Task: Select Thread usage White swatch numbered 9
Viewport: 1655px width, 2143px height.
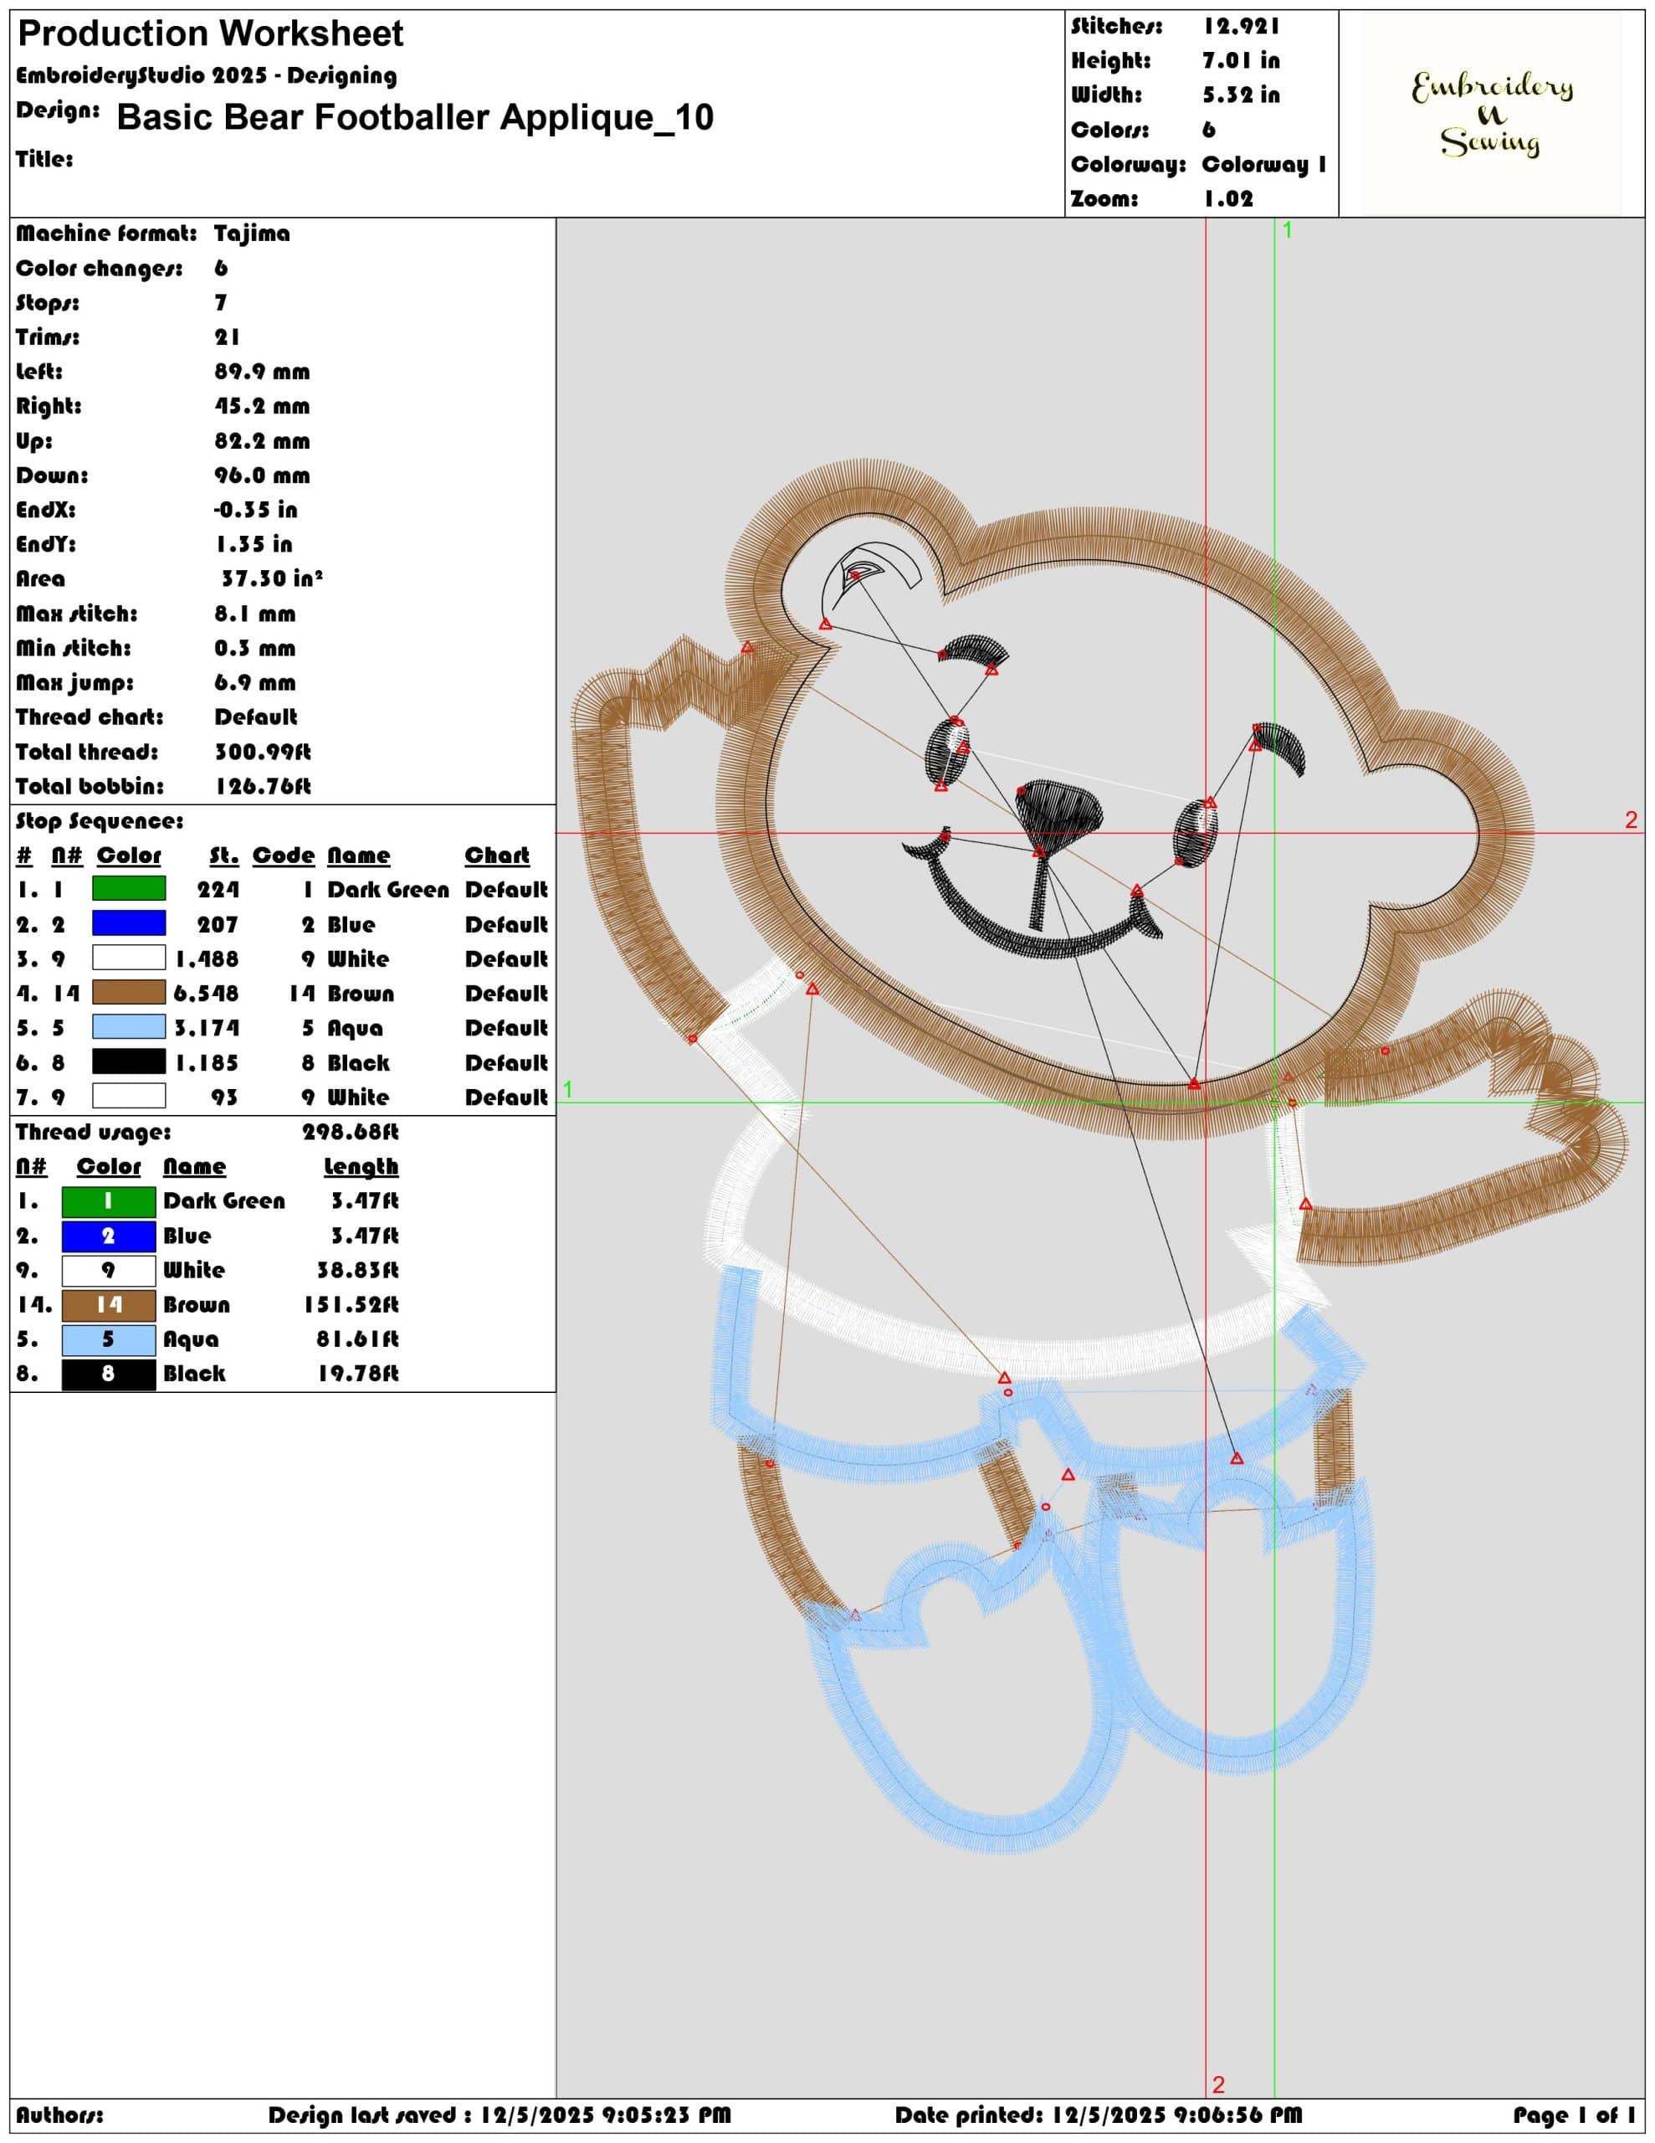Action: 109,1271
